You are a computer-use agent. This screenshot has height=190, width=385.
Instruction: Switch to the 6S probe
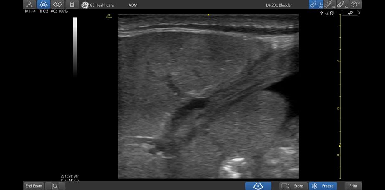point(342,5)
